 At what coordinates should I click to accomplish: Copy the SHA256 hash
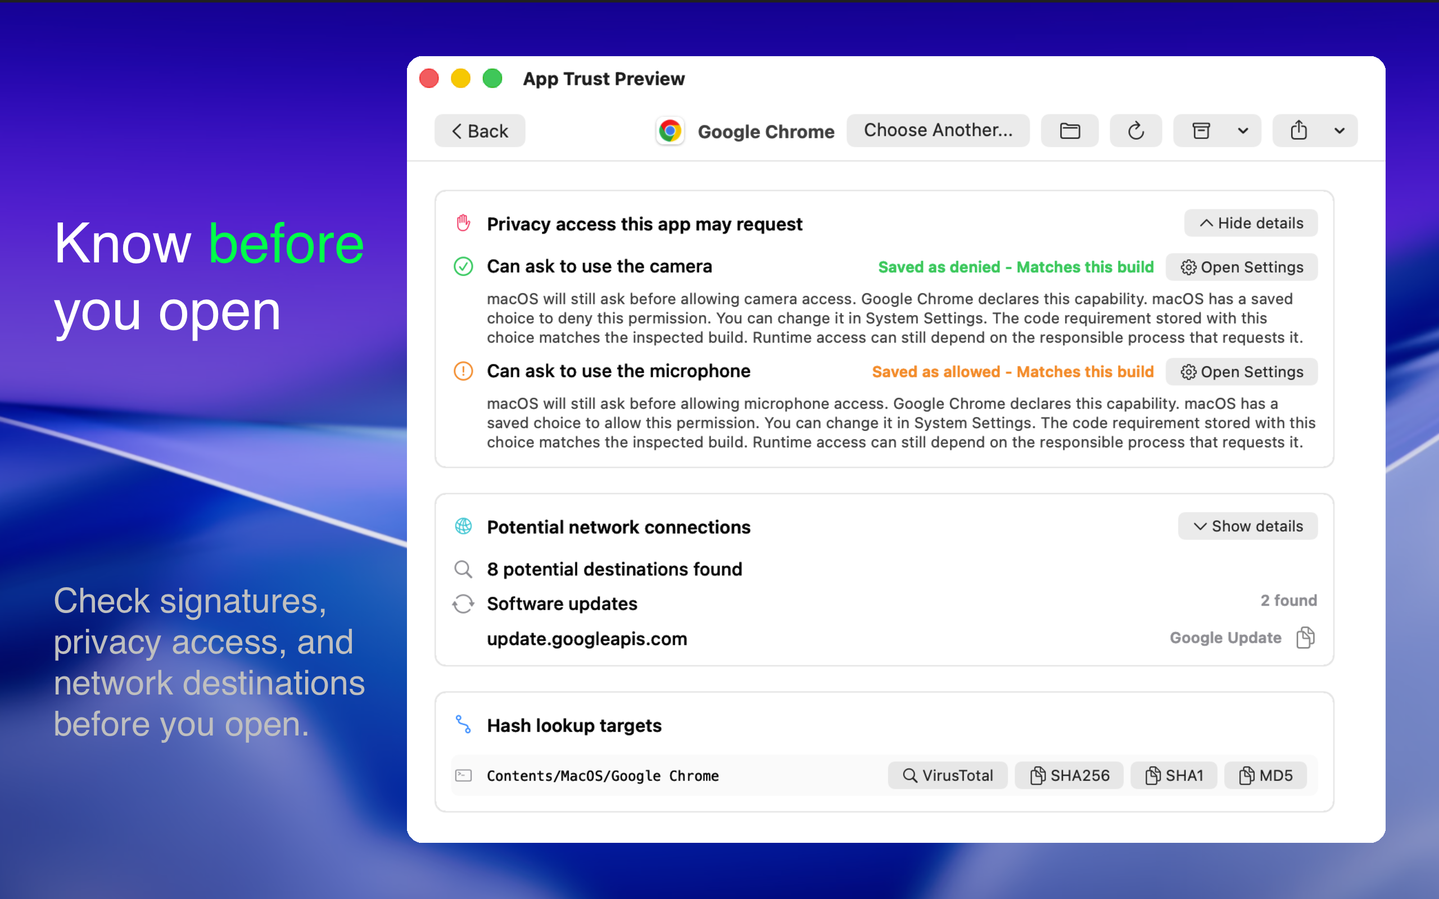point(1069,775)
